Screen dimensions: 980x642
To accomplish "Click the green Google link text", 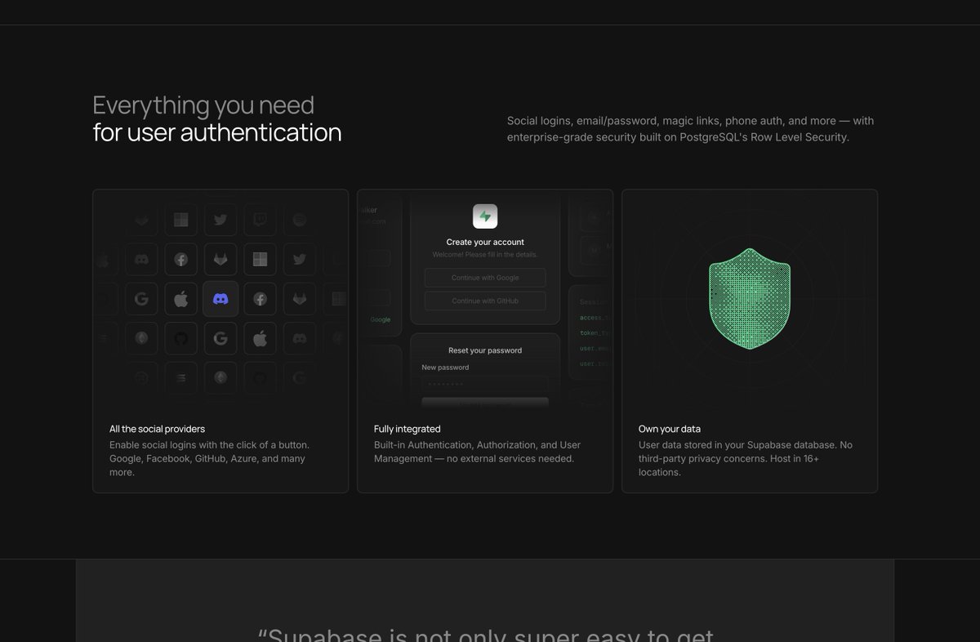I will point(381,319).
